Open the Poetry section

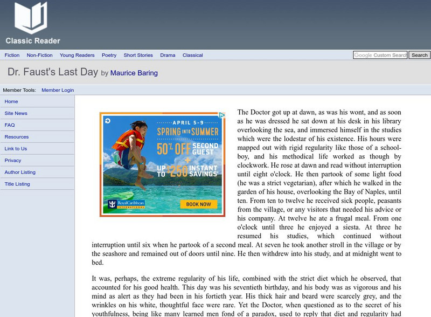109,55
